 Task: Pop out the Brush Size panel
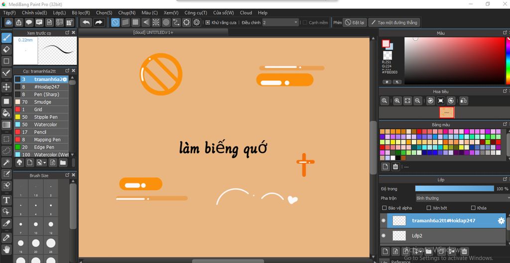point(67,175)
